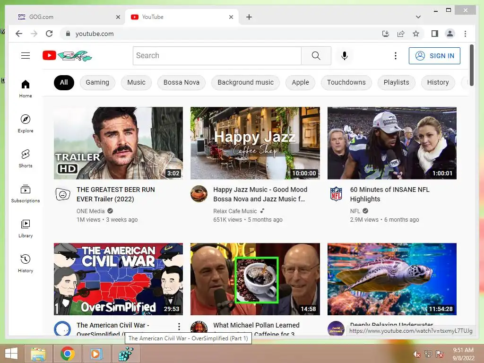Click the address bar URL
The height and width of the screenshot is (363, 484).
click(95, 34)
